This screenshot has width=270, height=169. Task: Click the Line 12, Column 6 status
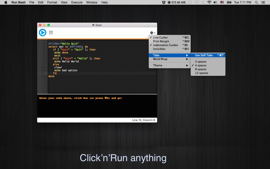click(143, 120)
